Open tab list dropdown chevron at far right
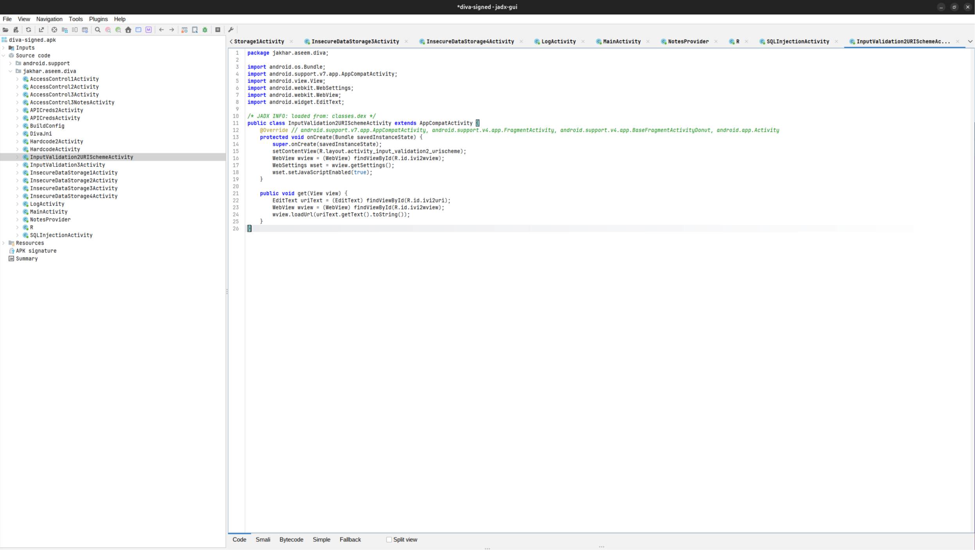This screenshot has width=975, height=550. click(x=970, y=41)
